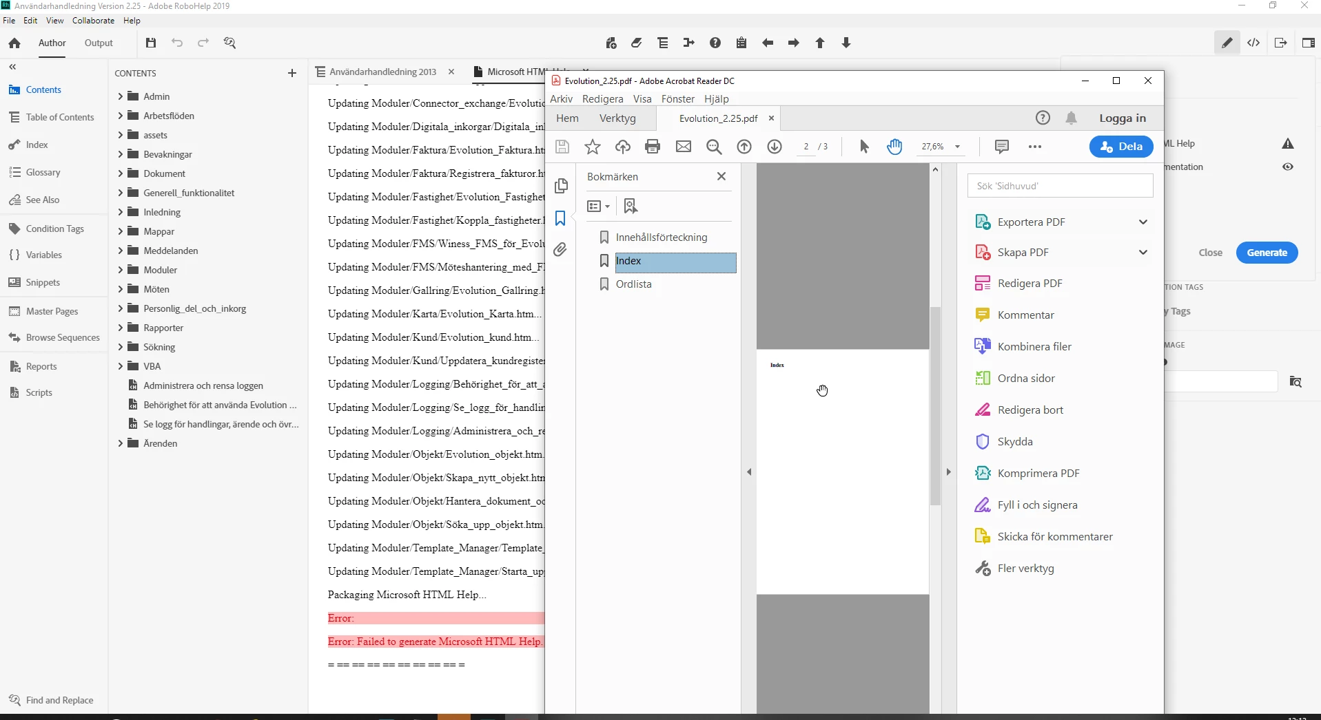
Task: Open the Collaborate menu
Action: coord(93,21)
